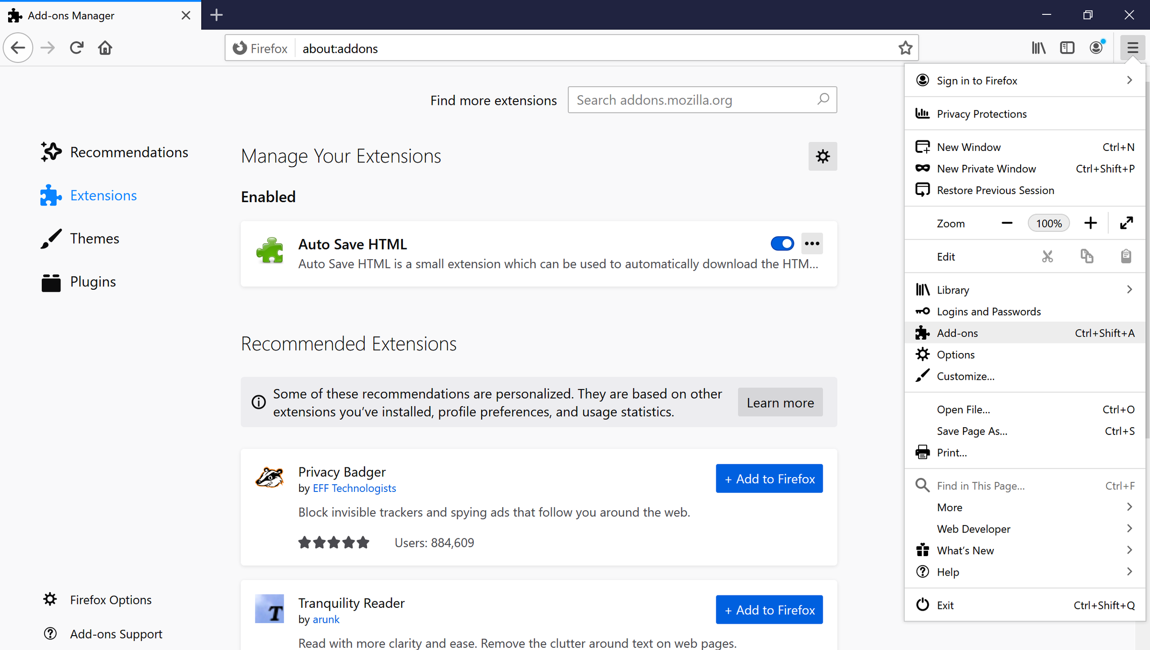Image resolution: width=1150 pixels, height=650 pixels.
Task: Expand Sign in to Firefox submenu
Action: pos(1129,80)
